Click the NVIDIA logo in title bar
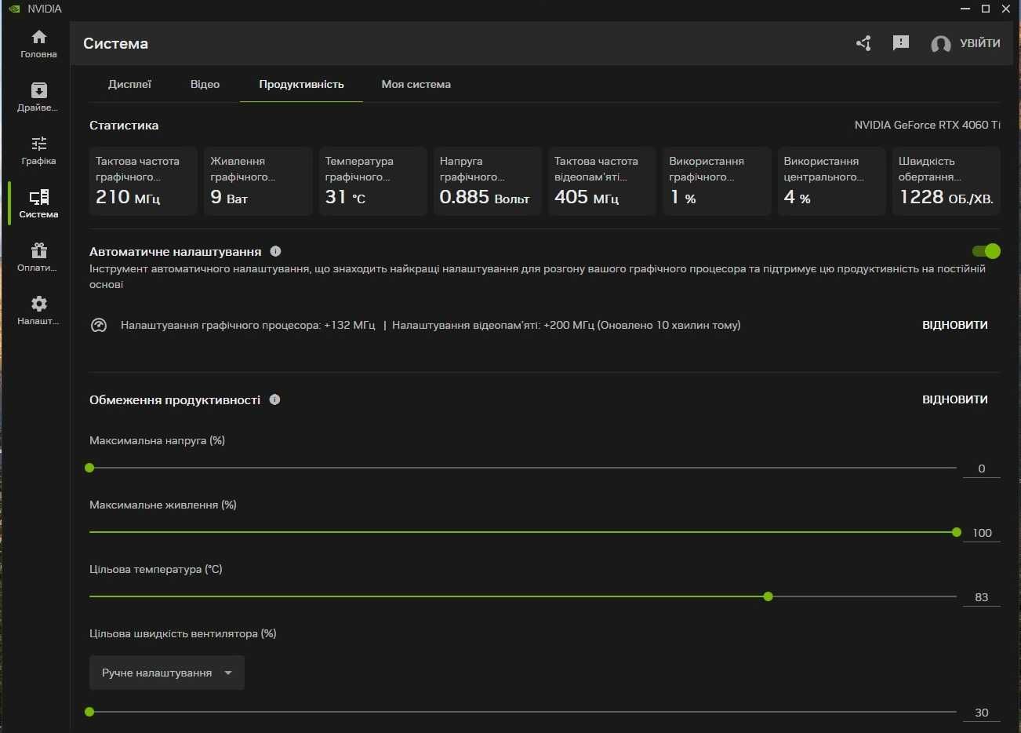 (x=14, y=9)
